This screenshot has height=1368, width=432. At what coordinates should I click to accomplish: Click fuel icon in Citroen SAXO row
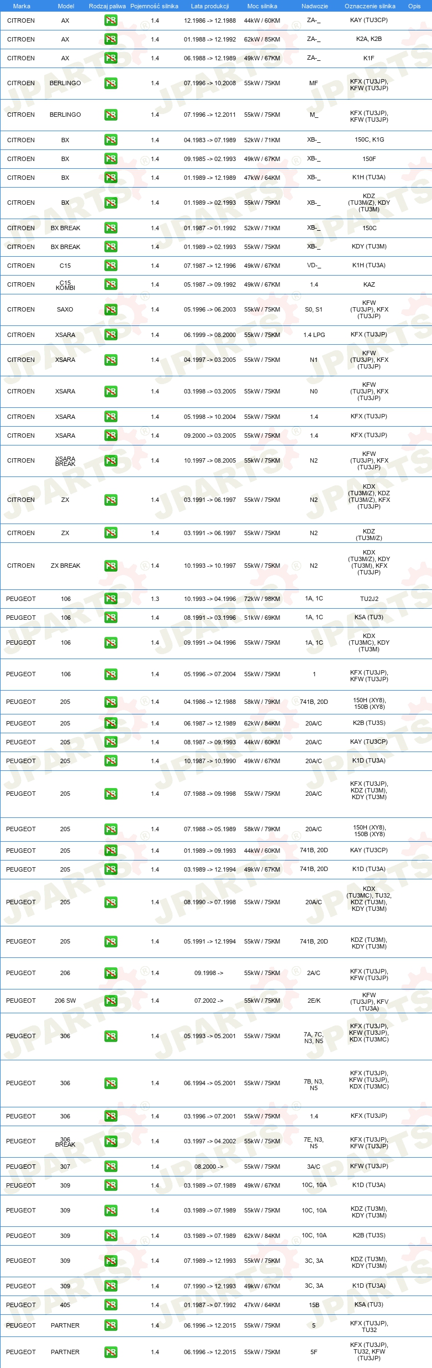[x=110, y=310]
